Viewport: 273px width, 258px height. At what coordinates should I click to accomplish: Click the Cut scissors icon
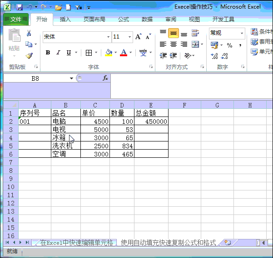(x=29, y=33)
